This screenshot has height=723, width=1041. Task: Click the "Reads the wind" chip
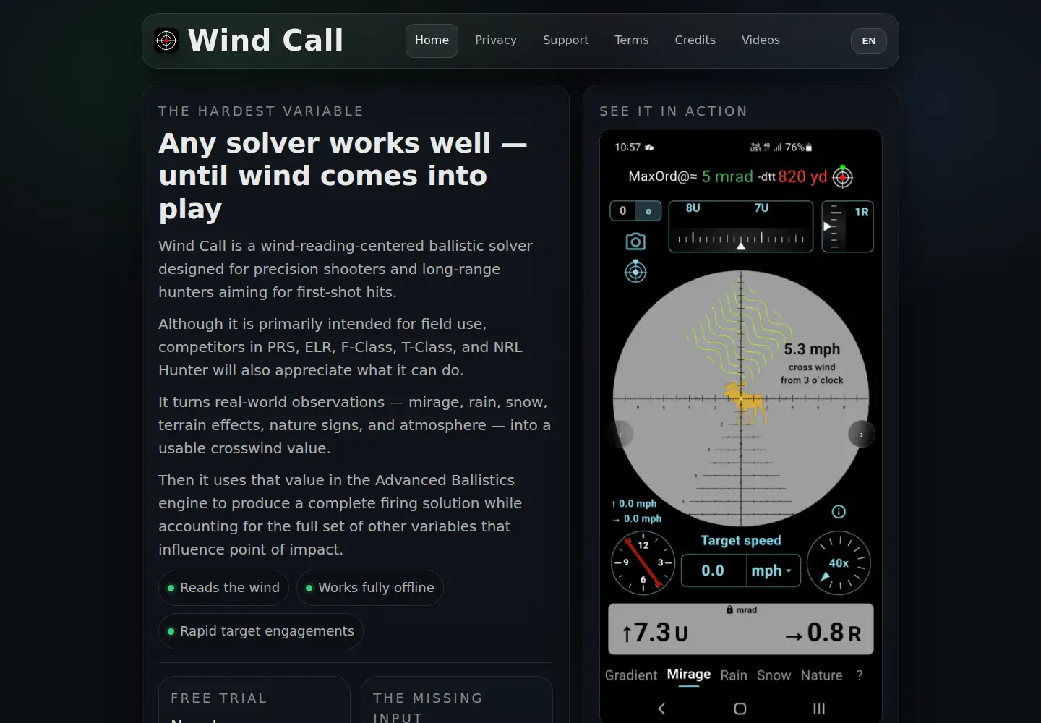pos(223,588)
